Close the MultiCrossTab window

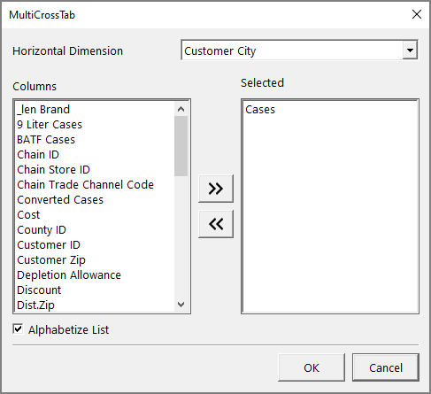tap(417, 14)
